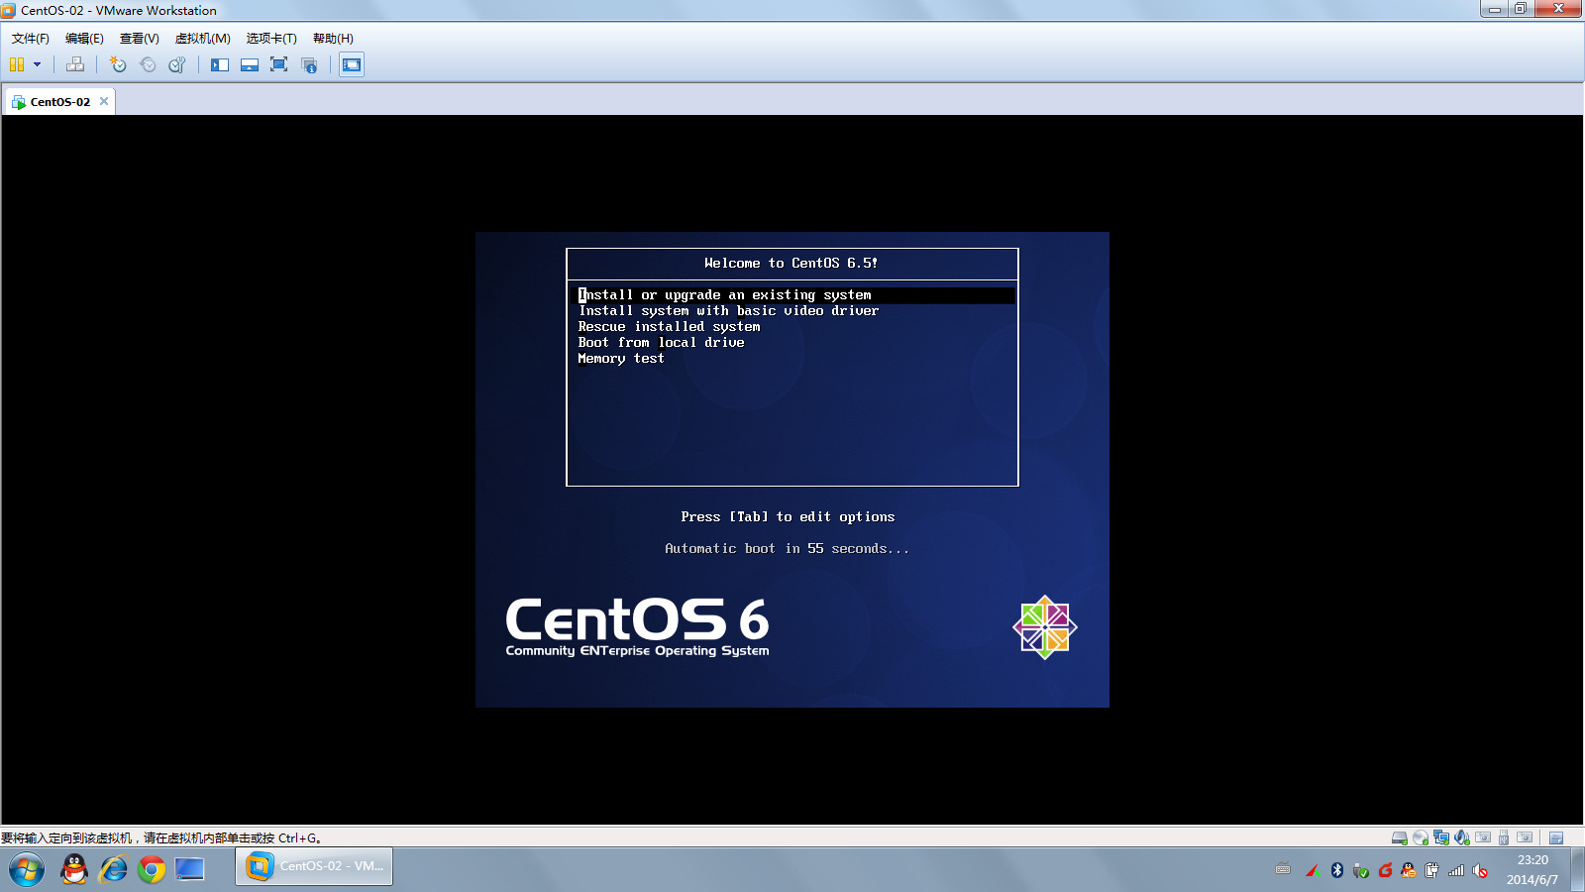This screenshot has width=1585, height=892.
Task: Open the 文件(F) menu
Action: click(31, 39)
